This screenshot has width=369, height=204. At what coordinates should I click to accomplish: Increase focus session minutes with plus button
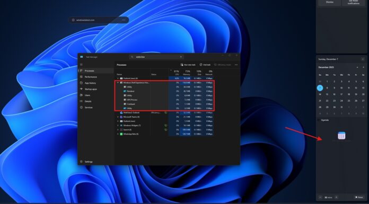coord(337,197)
